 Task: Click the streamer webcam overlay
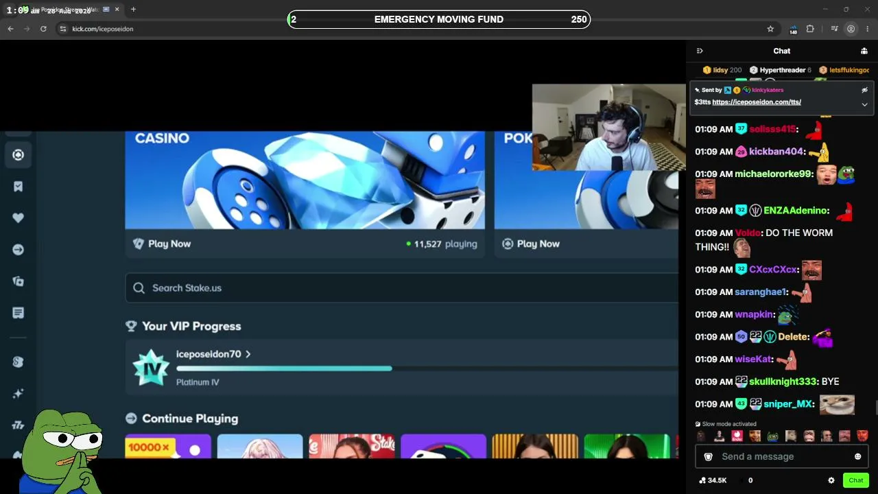coord(608,128)
